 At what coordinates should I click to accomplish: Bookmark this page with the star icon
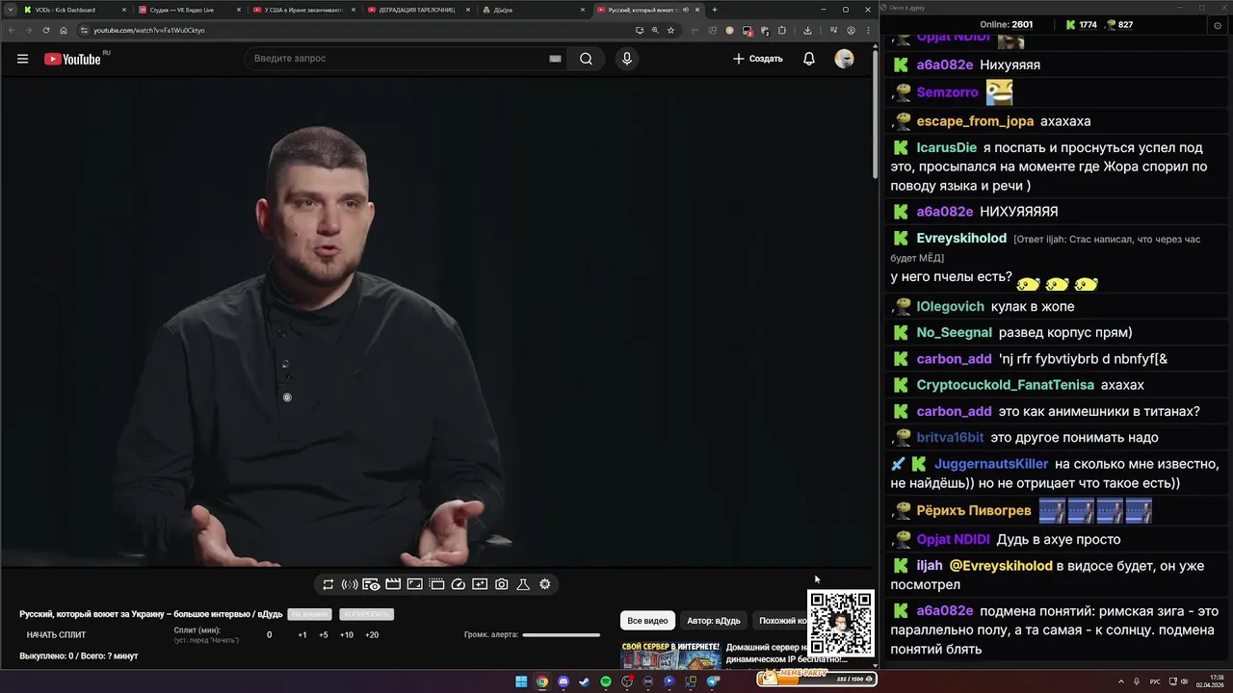coord(670,30)
